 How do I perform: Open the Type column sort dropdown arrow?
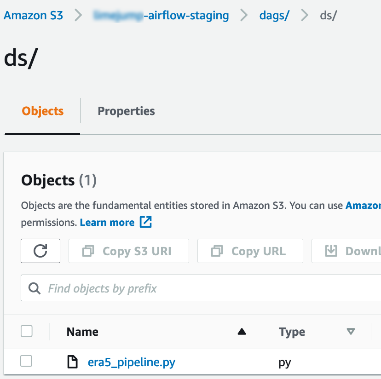[x=351, y=332]
